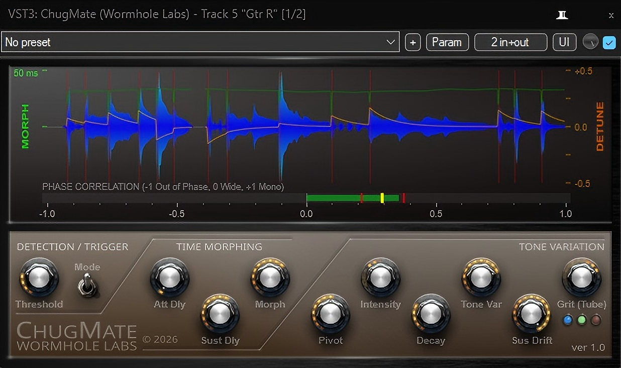This screenshot has width=621, height=368.
Task: Click the TONE VARIATION section heading
Action: click(561, 247)
